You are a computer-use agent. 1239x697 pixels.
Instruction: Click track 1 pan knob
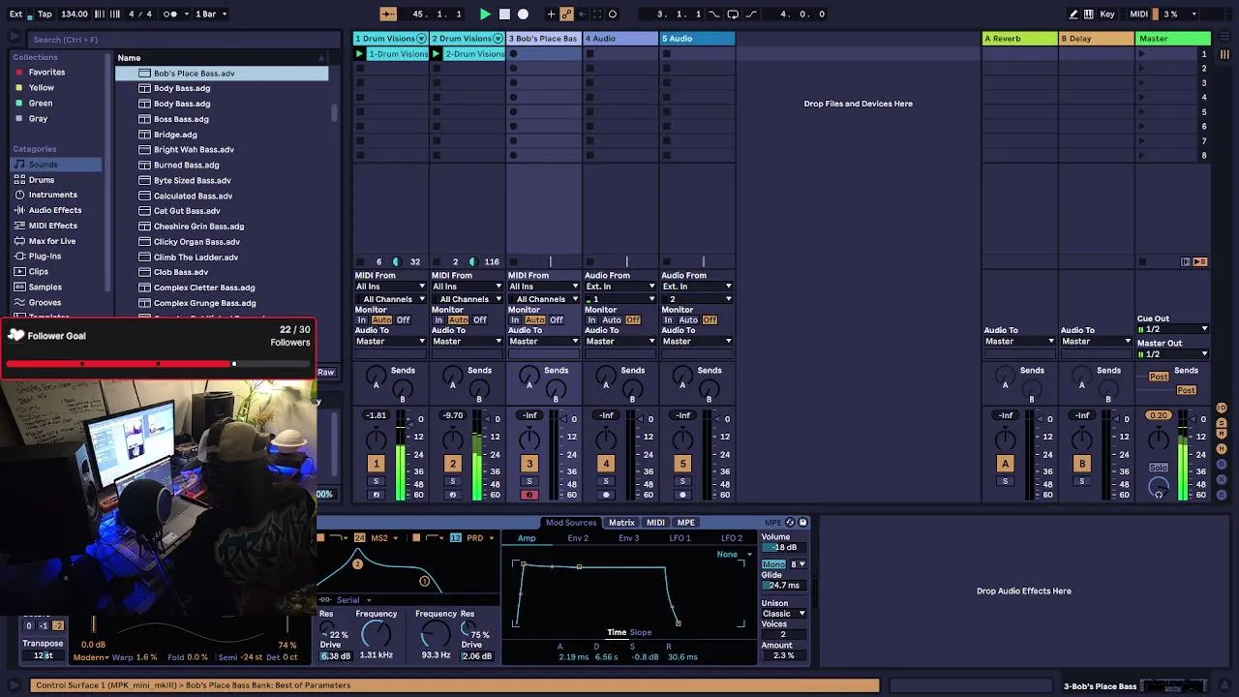click(376, 440)
